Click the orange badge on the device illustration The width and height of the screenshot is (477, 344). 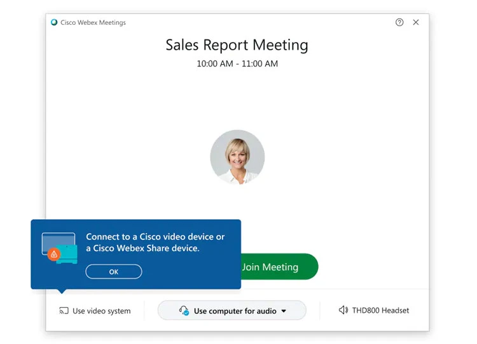pyautogui.click(x=54, y=255)
